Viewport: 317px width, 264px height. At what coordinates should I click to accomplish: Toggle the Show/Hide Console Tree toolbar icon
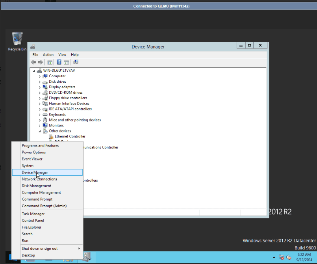tap(50, 62)
